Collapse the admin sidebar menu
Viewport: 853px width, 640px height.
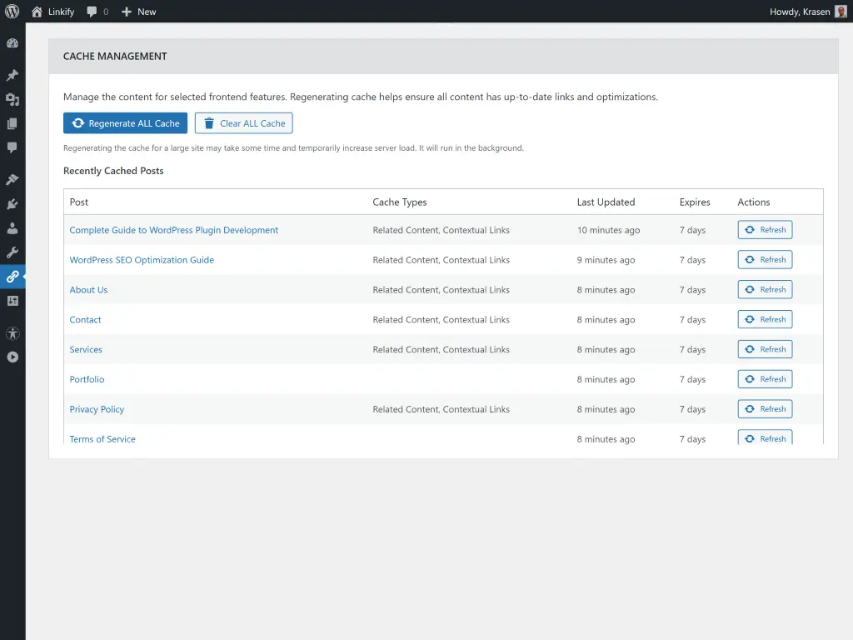point(12,357)
